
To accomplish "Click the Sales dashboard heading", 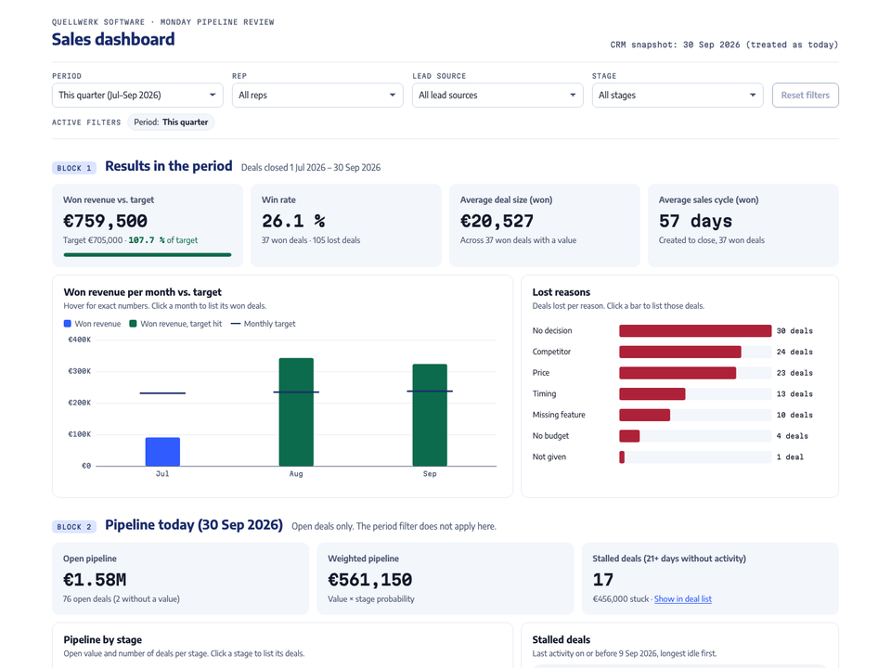I will (113, 39).
